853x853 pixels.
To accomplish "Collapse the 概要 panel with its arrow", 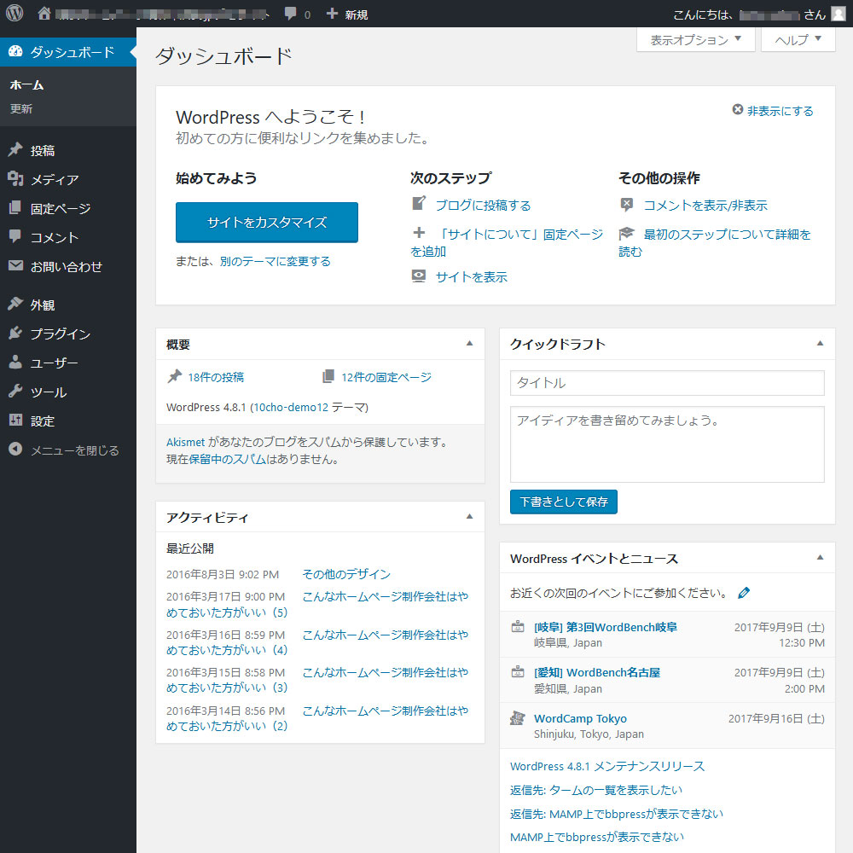I will [469, 344].
